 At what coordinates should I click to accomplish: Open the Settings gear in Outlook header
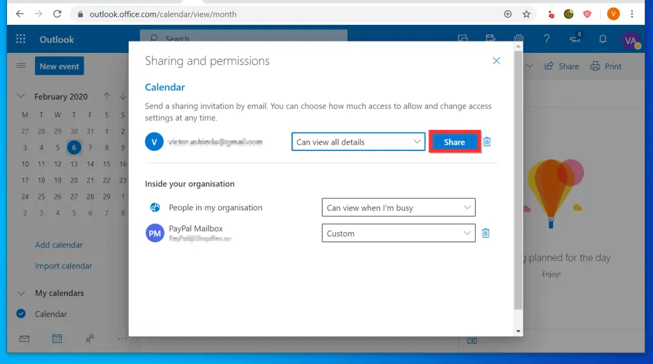pyautogui.click(x=519, y=40)
